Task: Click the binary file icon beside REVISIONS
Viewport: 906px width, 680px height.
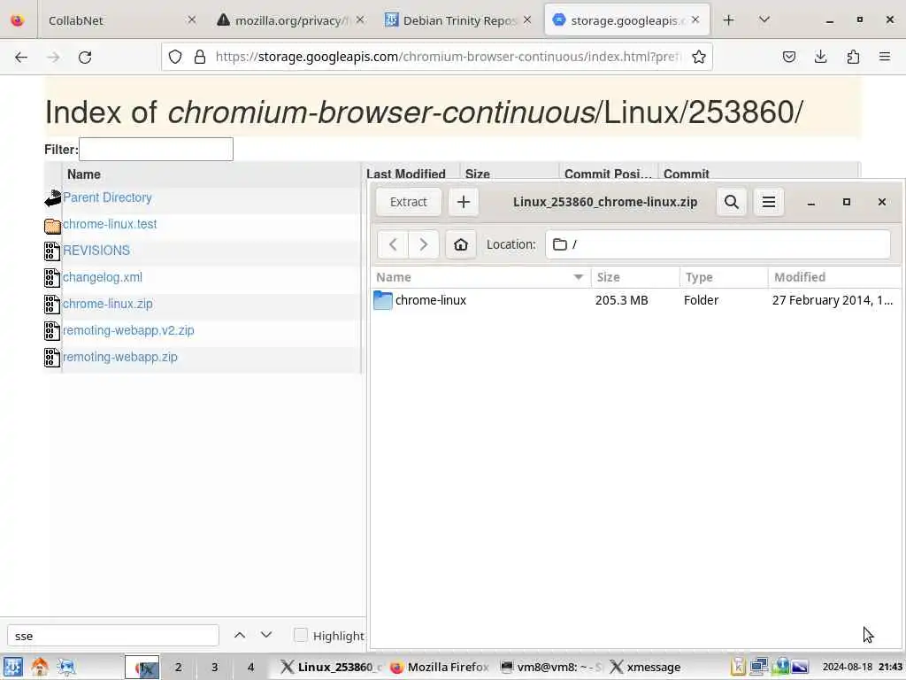Action: (52, 251)
